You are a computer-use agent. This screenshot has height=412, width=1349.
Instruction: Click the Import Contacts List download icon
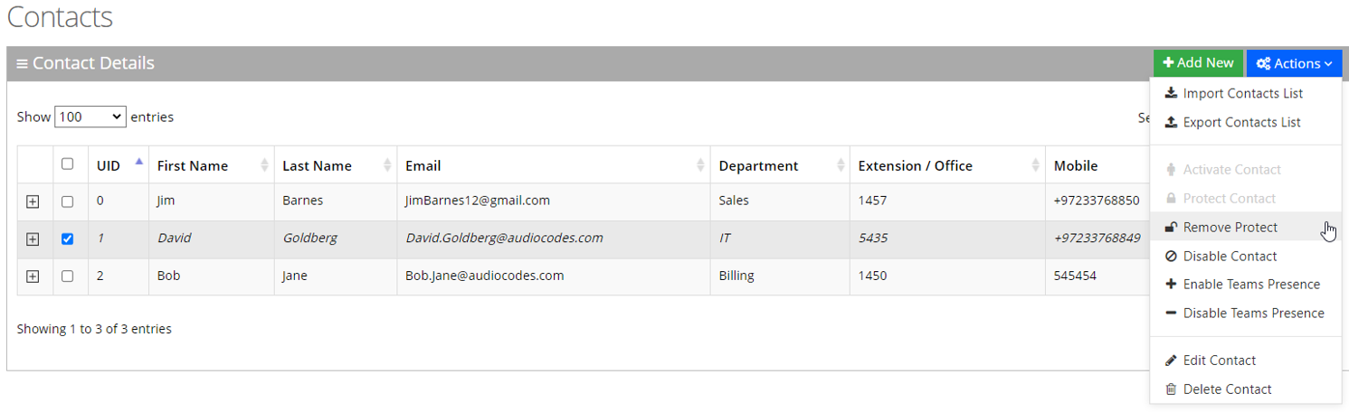pos(1171,93)
